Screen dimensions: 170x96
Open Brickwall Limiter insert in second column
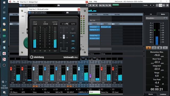106,27
